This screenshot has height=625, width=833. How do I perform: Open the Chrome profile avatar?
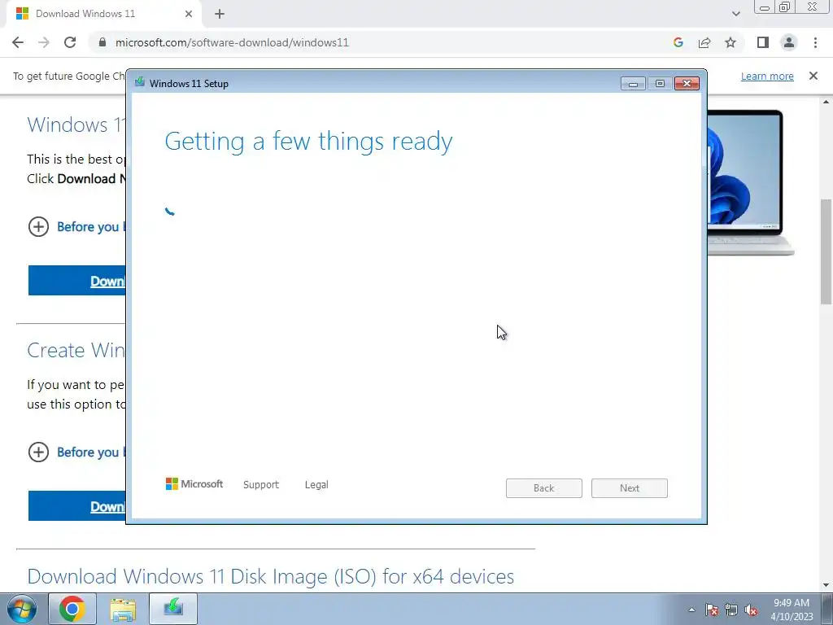[789, 42]
